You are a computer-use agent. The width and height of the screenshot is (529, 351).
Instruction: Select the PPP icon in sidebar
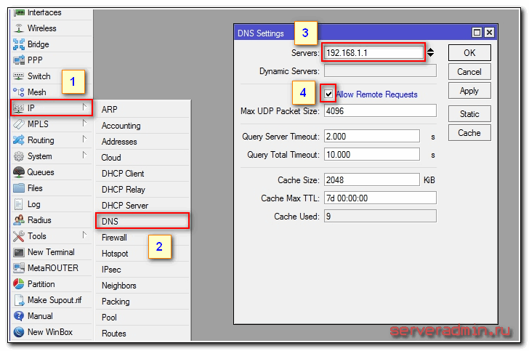(19, 60)
